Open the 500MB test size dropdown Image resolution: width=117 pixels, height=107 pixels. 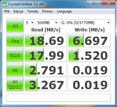click(x=47, y=23)
